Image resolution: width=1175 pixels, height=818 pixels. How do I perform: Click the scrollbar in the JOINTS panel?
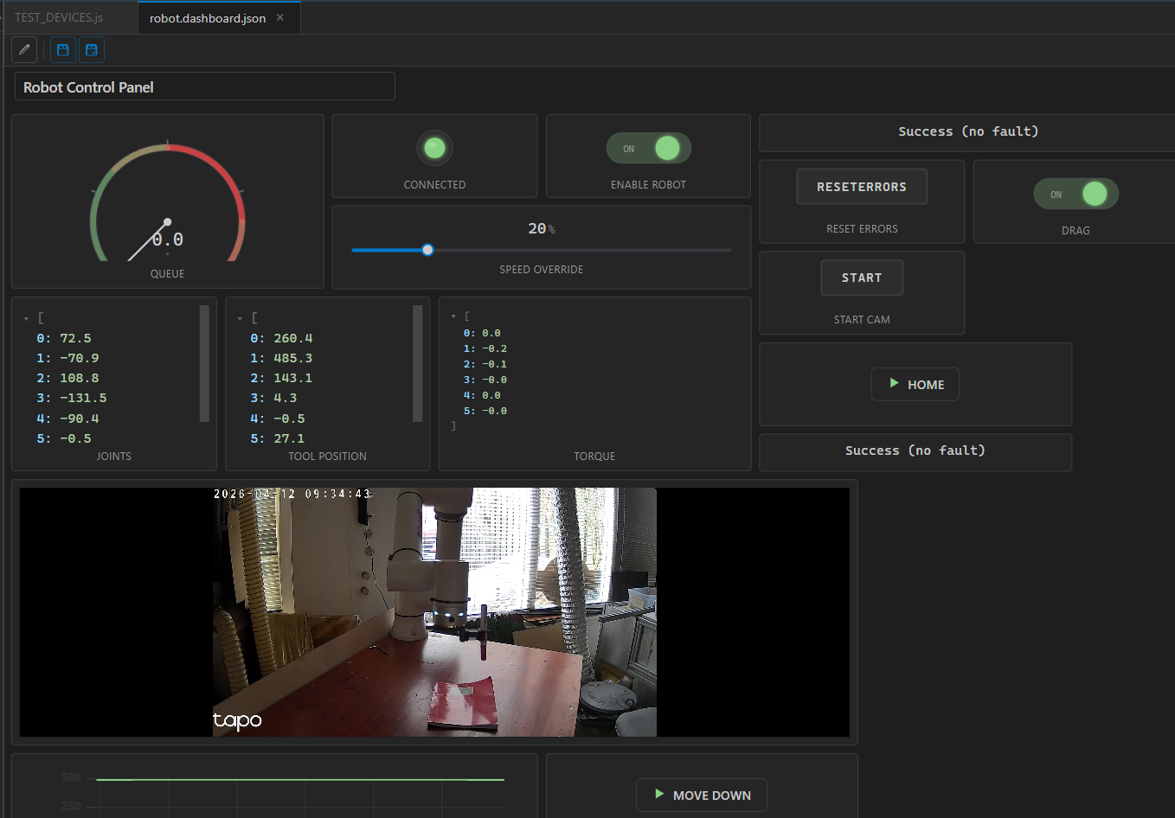[204, 363]
